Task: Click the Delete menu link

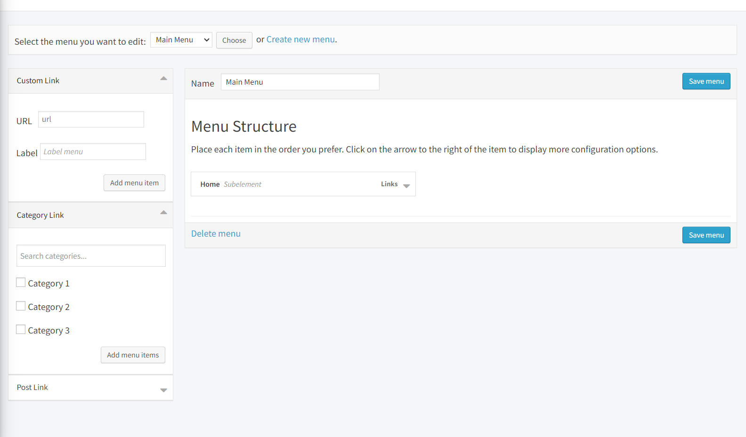Action: (216, 234)
